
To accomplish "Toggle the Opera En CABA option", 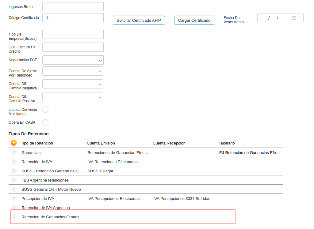I will point(45,122).
